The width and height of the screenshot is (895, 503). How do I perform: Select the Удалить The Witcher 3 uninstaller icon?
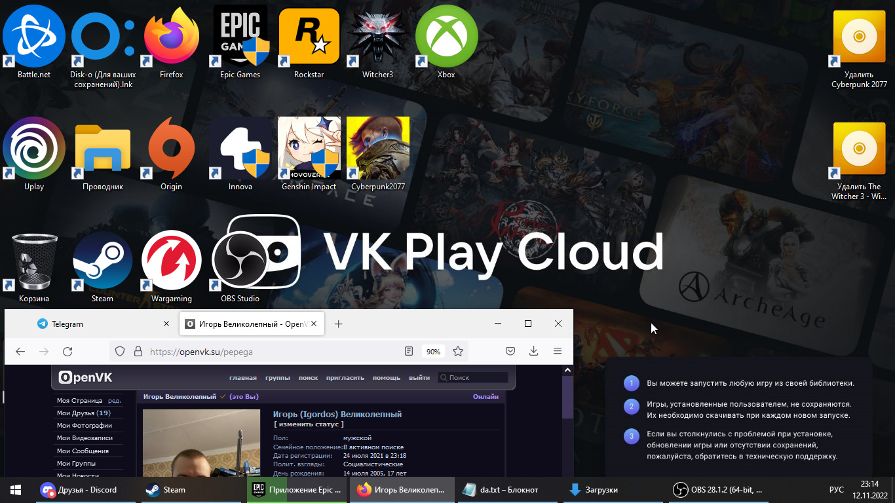pyautogui.click(x=859, y=160)
